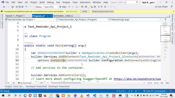Open the Any CPU platform dropdown
Image resolution: width=175 pixels, height=98 pixels.
pos(51,7)
